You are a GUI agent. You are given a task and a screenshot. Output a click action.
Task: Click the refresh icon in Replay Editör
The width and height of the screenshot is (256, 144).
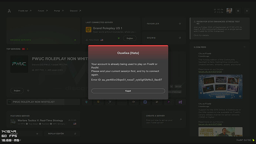[x=75, y=134]
